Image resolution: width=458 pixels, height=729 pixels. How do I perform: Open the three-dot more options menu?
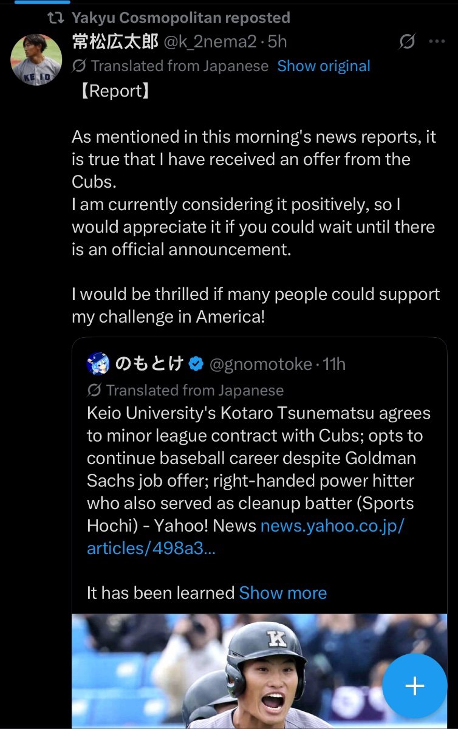[x=437, y=42]
